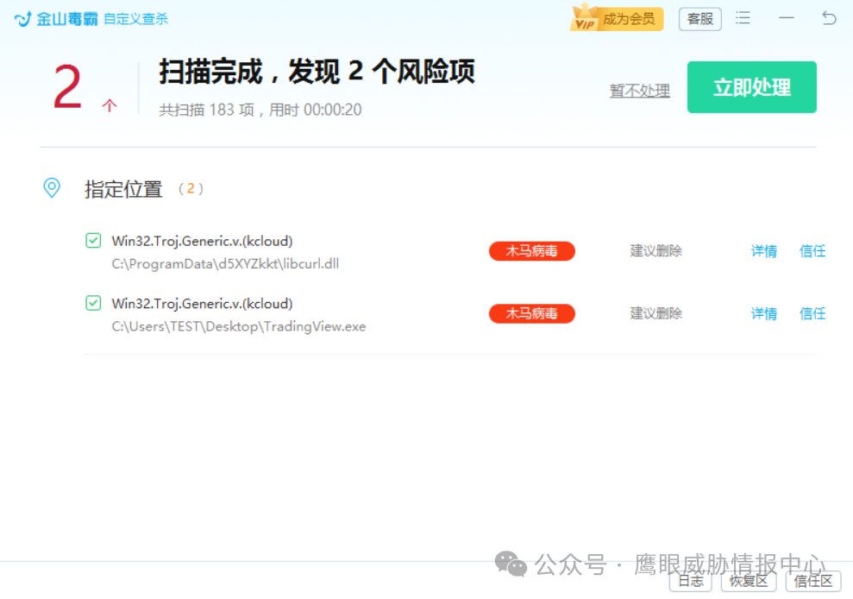Uncheck the libcurl.dll threat checkbox
The width and height of the screenshot is (853, 599).
click(x=93, y=240)
